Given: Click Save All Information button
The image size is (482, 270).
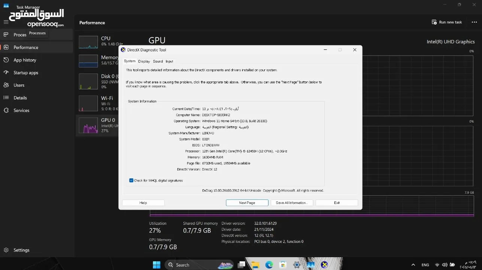Looking at the screenshot, I should (x=292, y=202).
